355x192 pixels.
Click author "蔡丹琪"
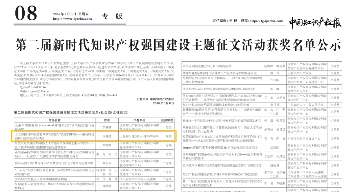(x=274, y=105)
